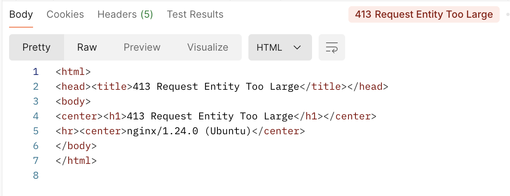Click the opening html tag on line 1
The height and width of the screenshot is (196, 510).
[73, 72]
